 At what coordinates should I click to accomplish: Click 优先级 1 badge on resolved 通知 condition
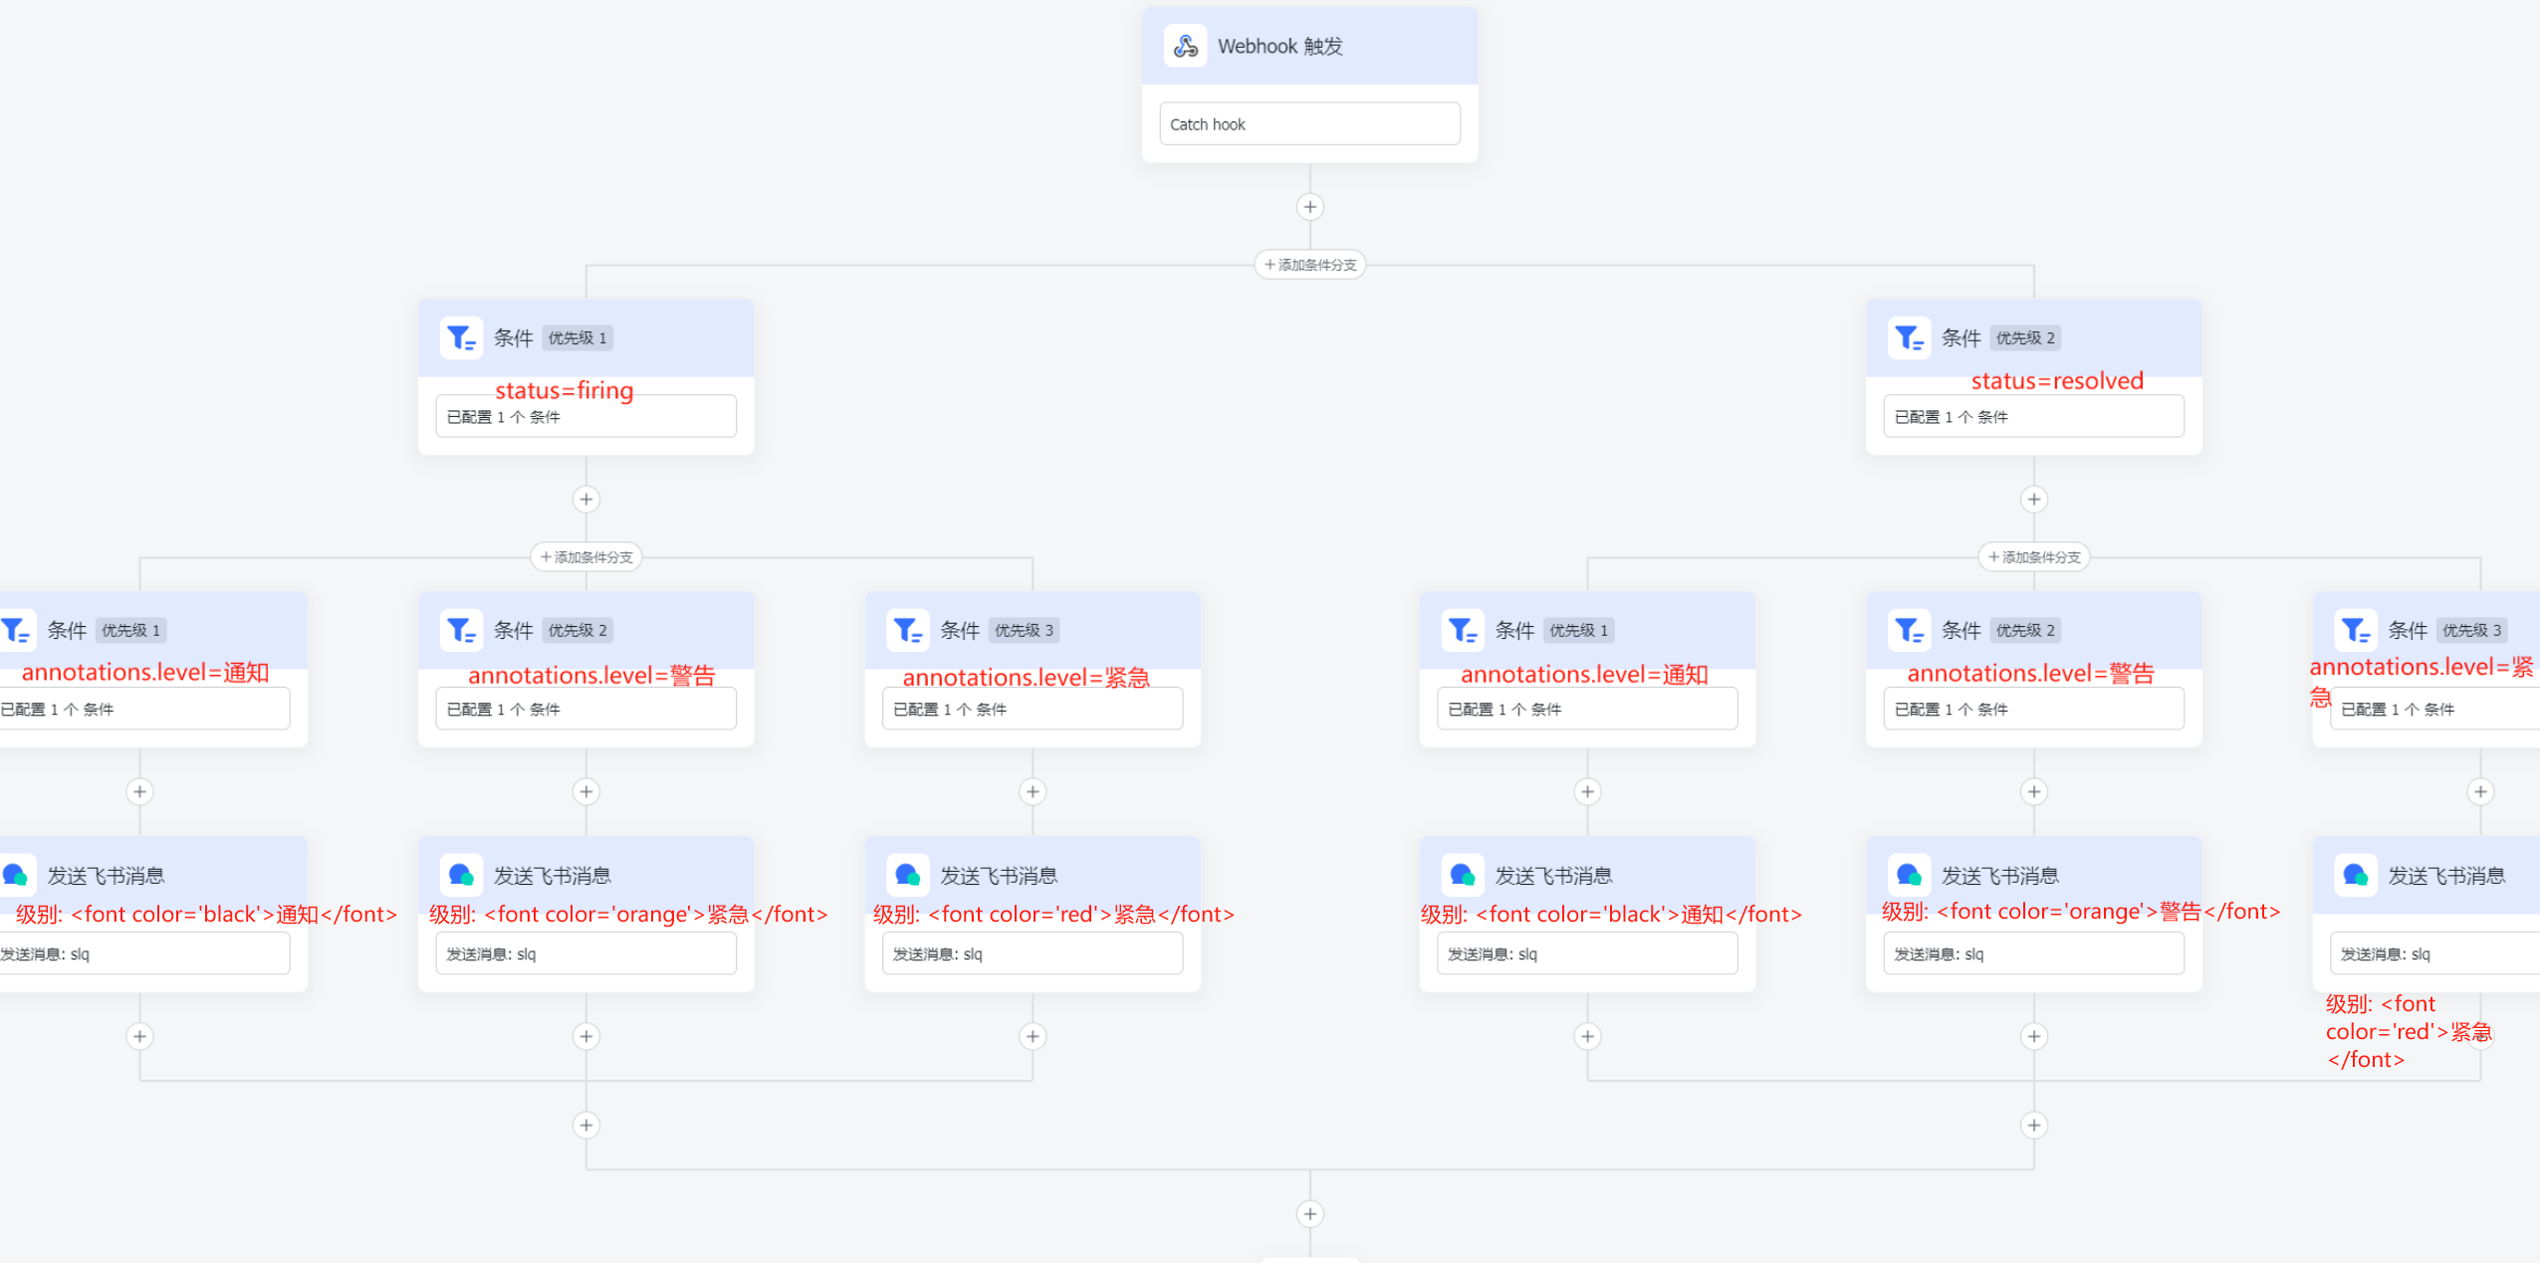click(x=1578, y=631)
